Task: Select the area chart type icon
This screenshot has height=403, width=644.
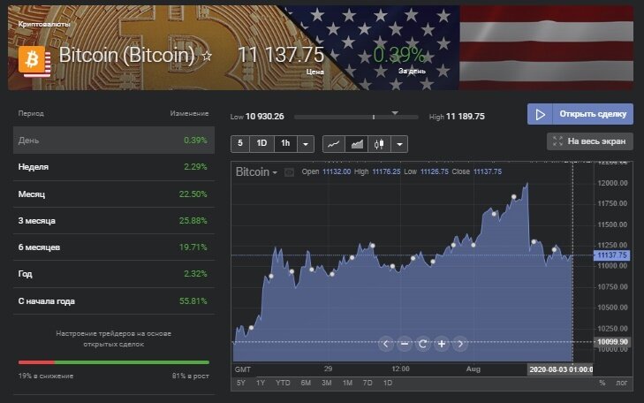Action: point(357,144)
